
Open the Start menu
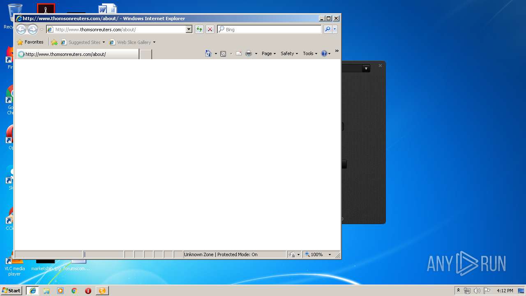(11, 290)
